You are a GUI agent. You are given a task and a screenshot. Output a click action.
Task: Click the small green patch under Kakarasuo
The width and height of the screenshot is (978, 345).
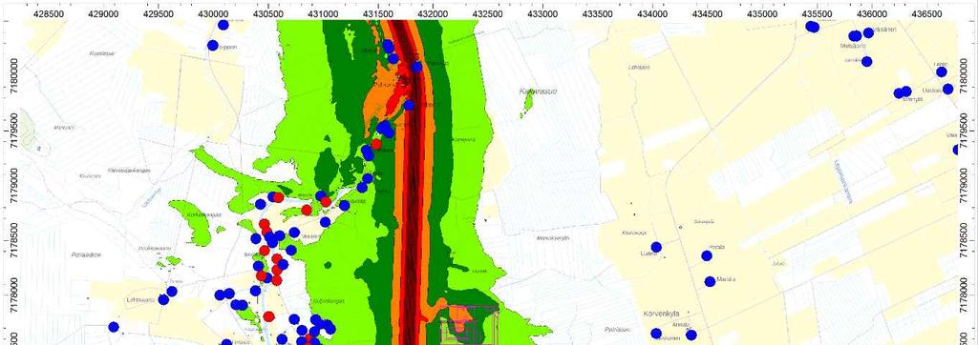click(527, 105)
